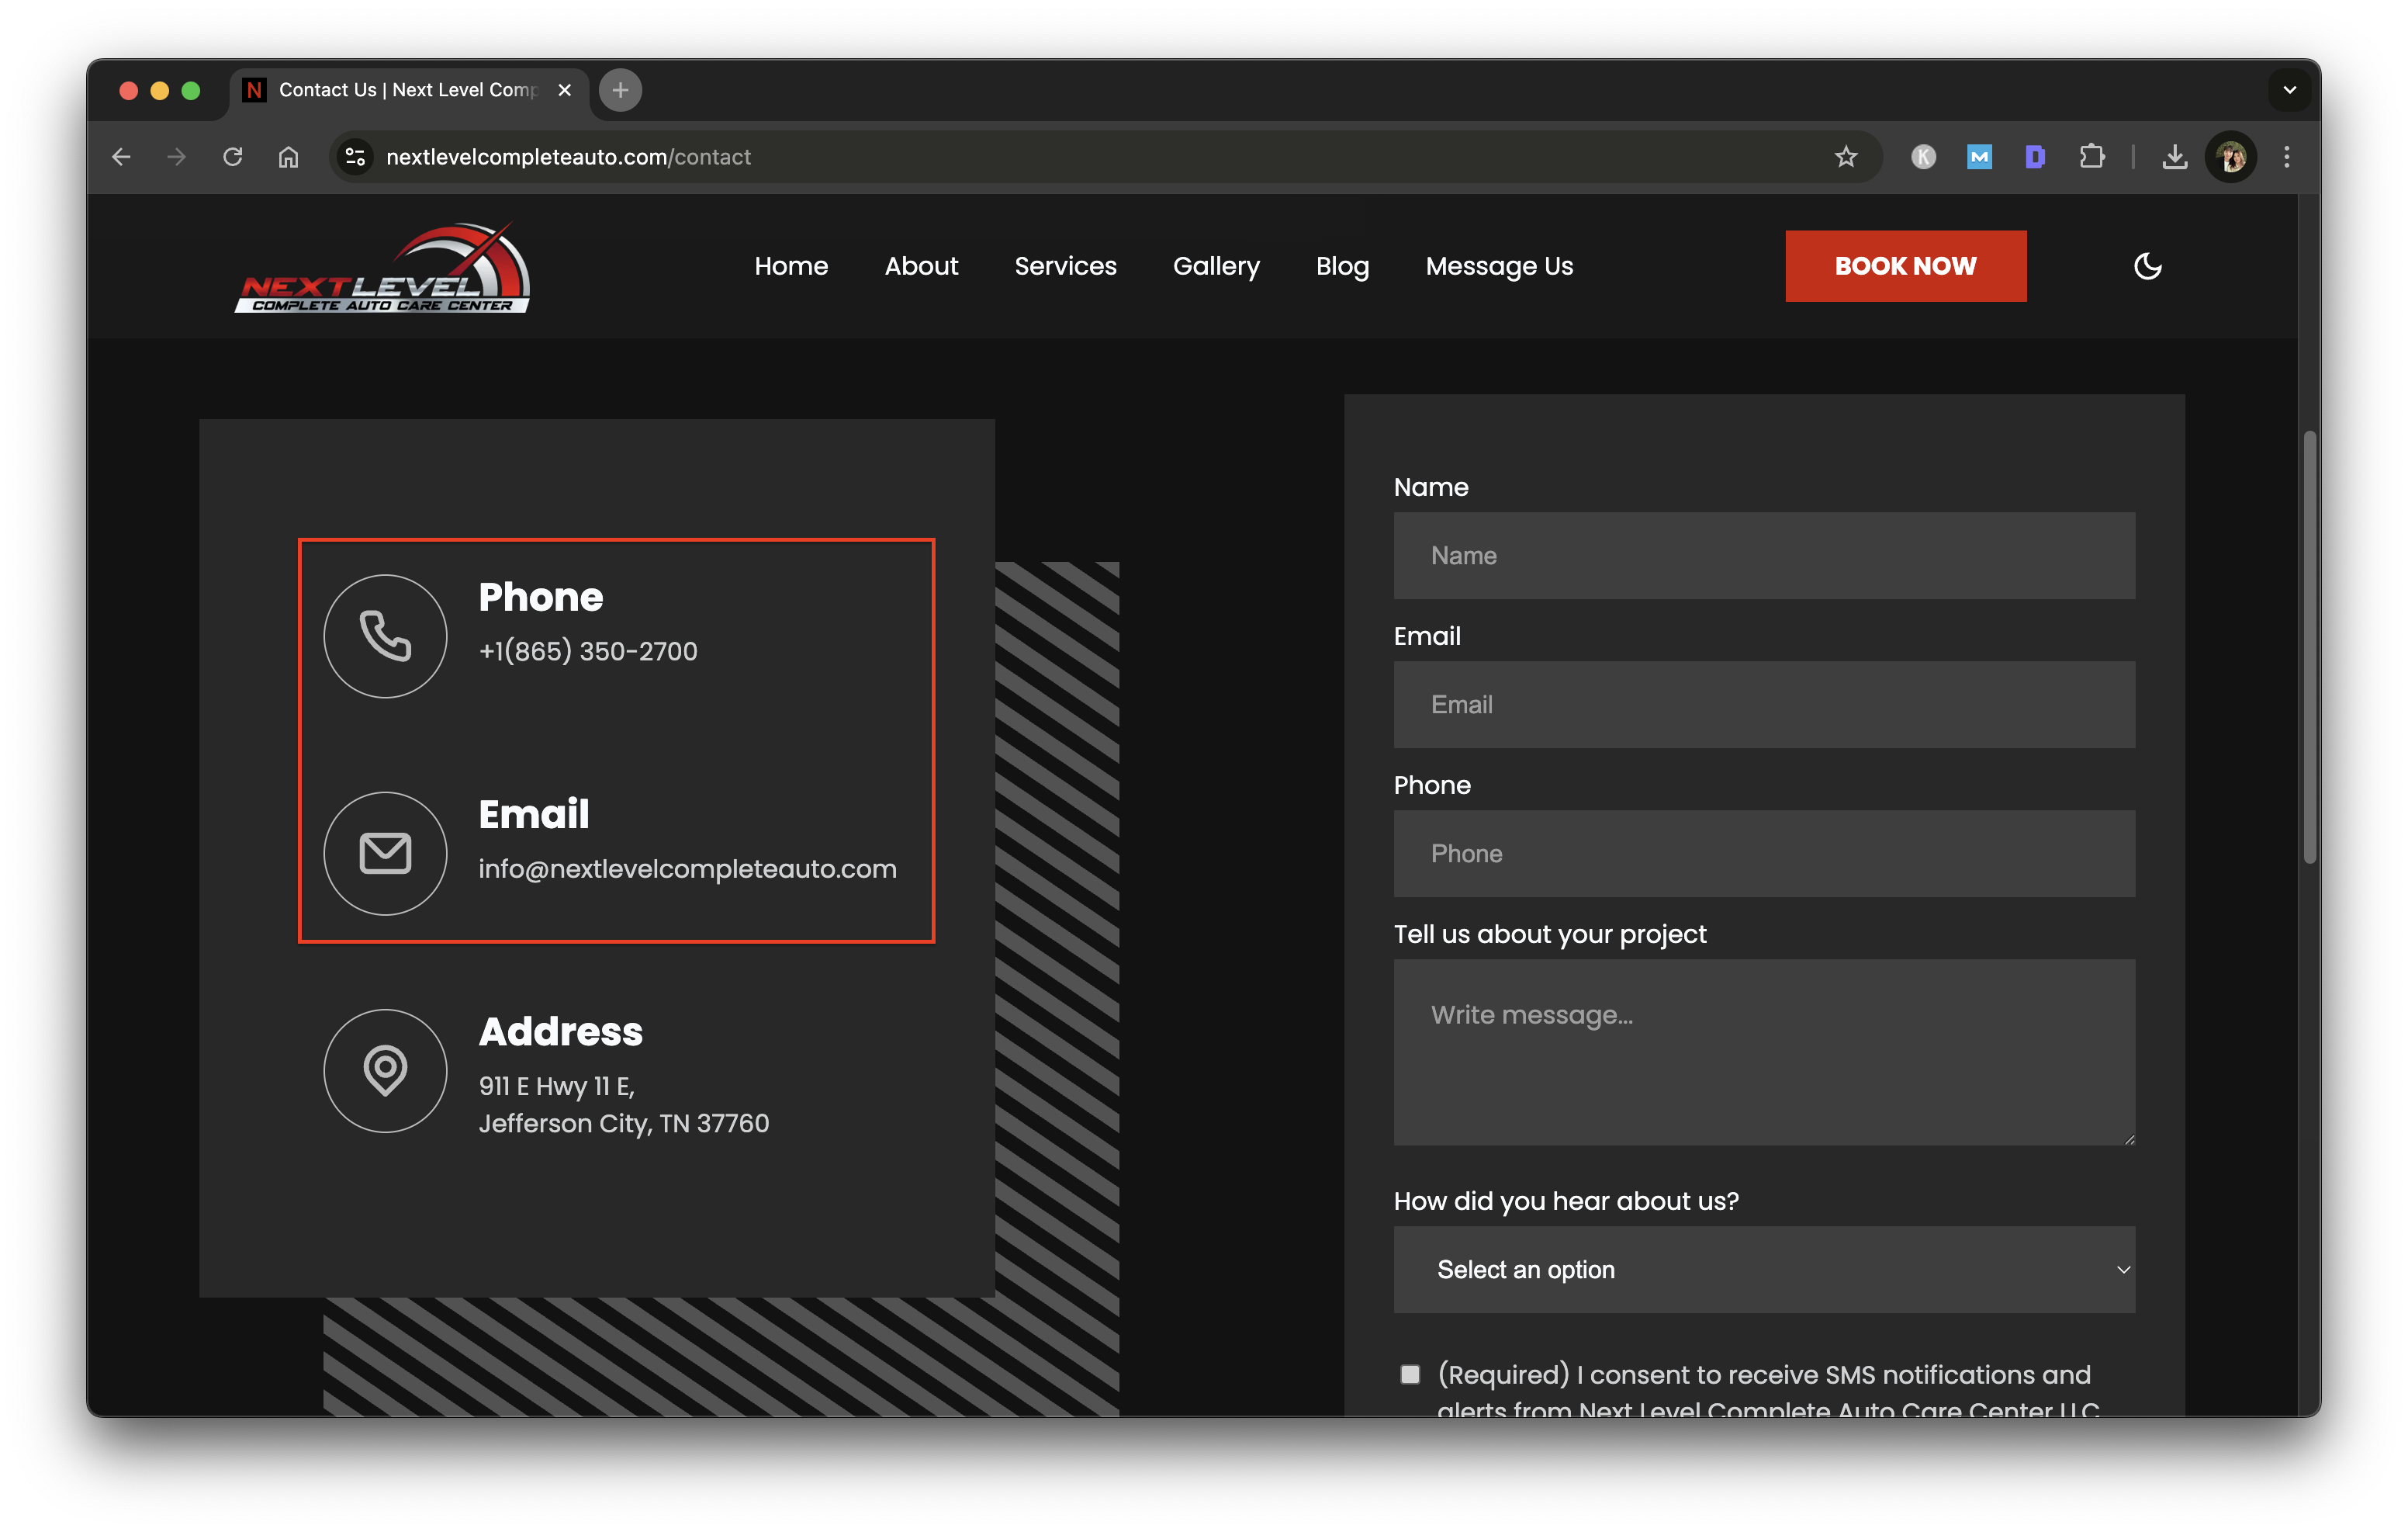Image resolution: width=2408 pixels, height=1532 pixels.
Task: Close the Contact Us tab
Action: pos(565,90)
